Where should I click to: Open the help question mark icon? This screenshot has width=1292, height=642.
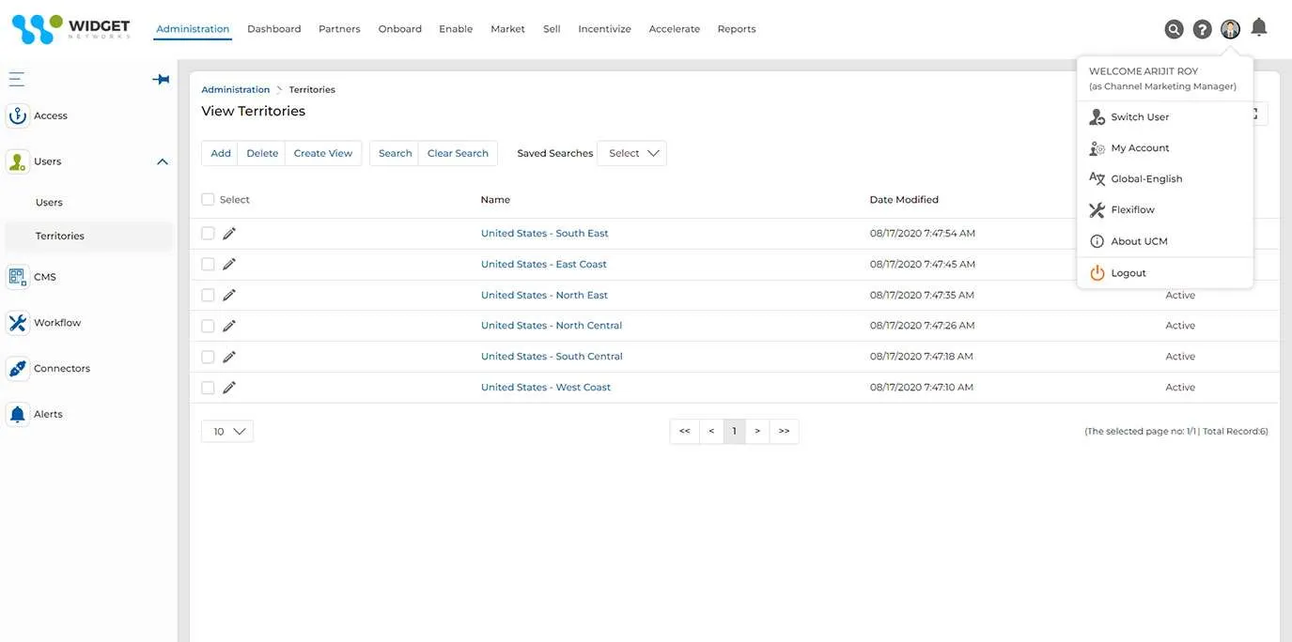(1202, 29)
